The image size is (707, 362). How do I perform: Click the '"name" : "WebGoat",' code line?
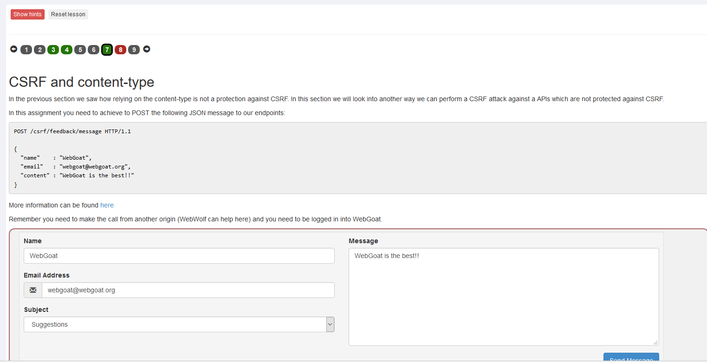56,158
